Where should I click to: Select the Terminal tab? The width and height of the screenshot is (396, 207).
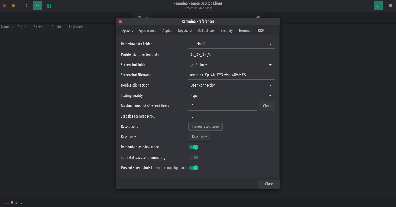pyautogui.click(x=245, y=30)
